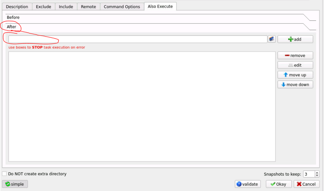Decrease Snapshots to keep value
The image size is (324, 191).
pyautogui.click(x=317, y=175)
